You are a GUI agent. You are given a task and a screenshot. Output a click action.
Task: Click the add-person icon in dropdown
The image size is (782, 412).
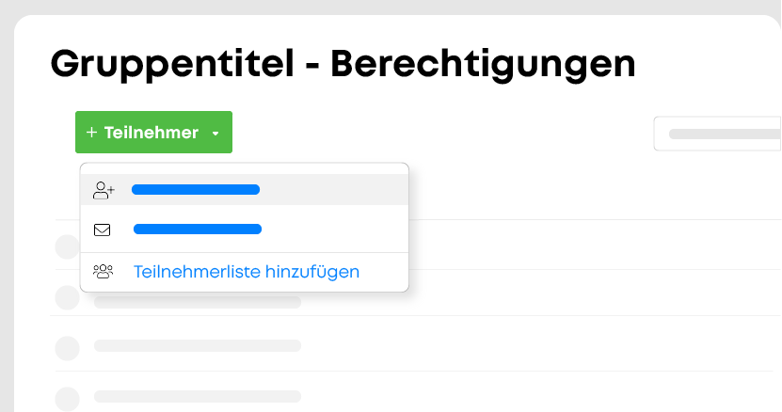pos(104,190)
